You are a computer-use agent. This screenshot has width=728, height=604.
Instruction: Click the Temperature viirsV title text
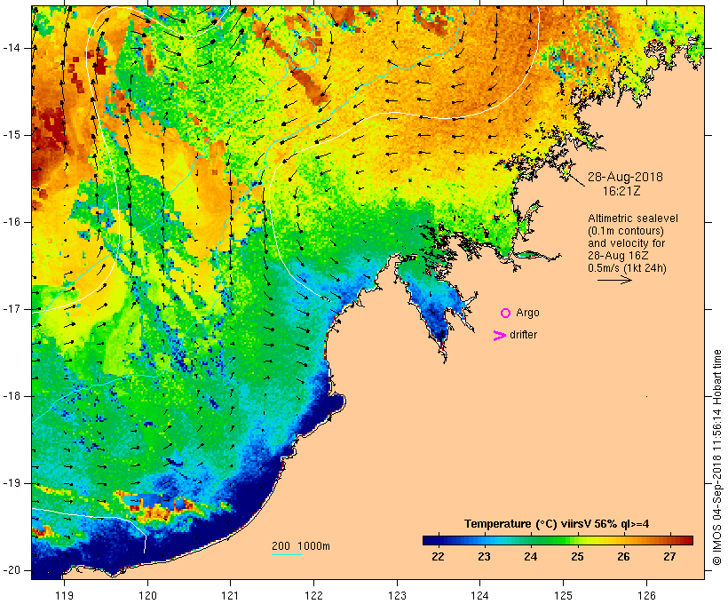557,524
